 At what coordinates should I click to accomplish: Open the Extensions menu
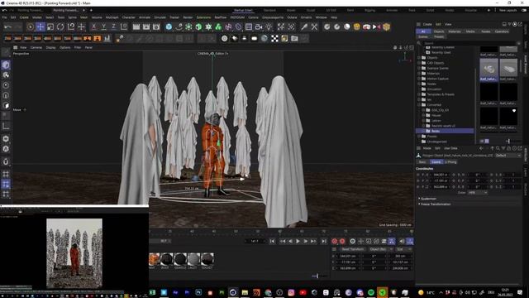click(x=203, y=17)
